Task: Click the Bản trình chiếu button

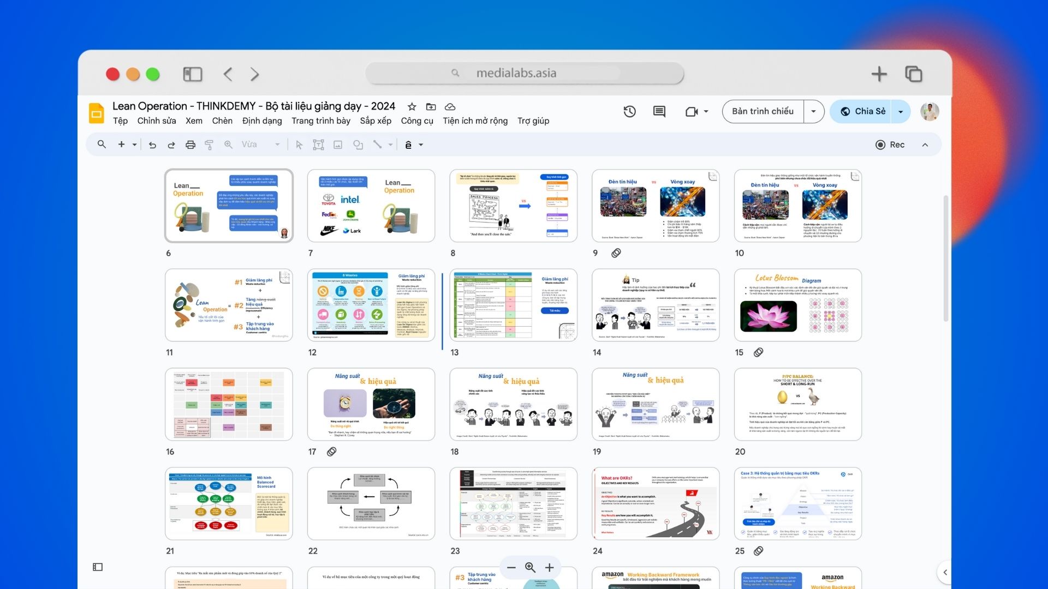Action: (x=763, y=111)
